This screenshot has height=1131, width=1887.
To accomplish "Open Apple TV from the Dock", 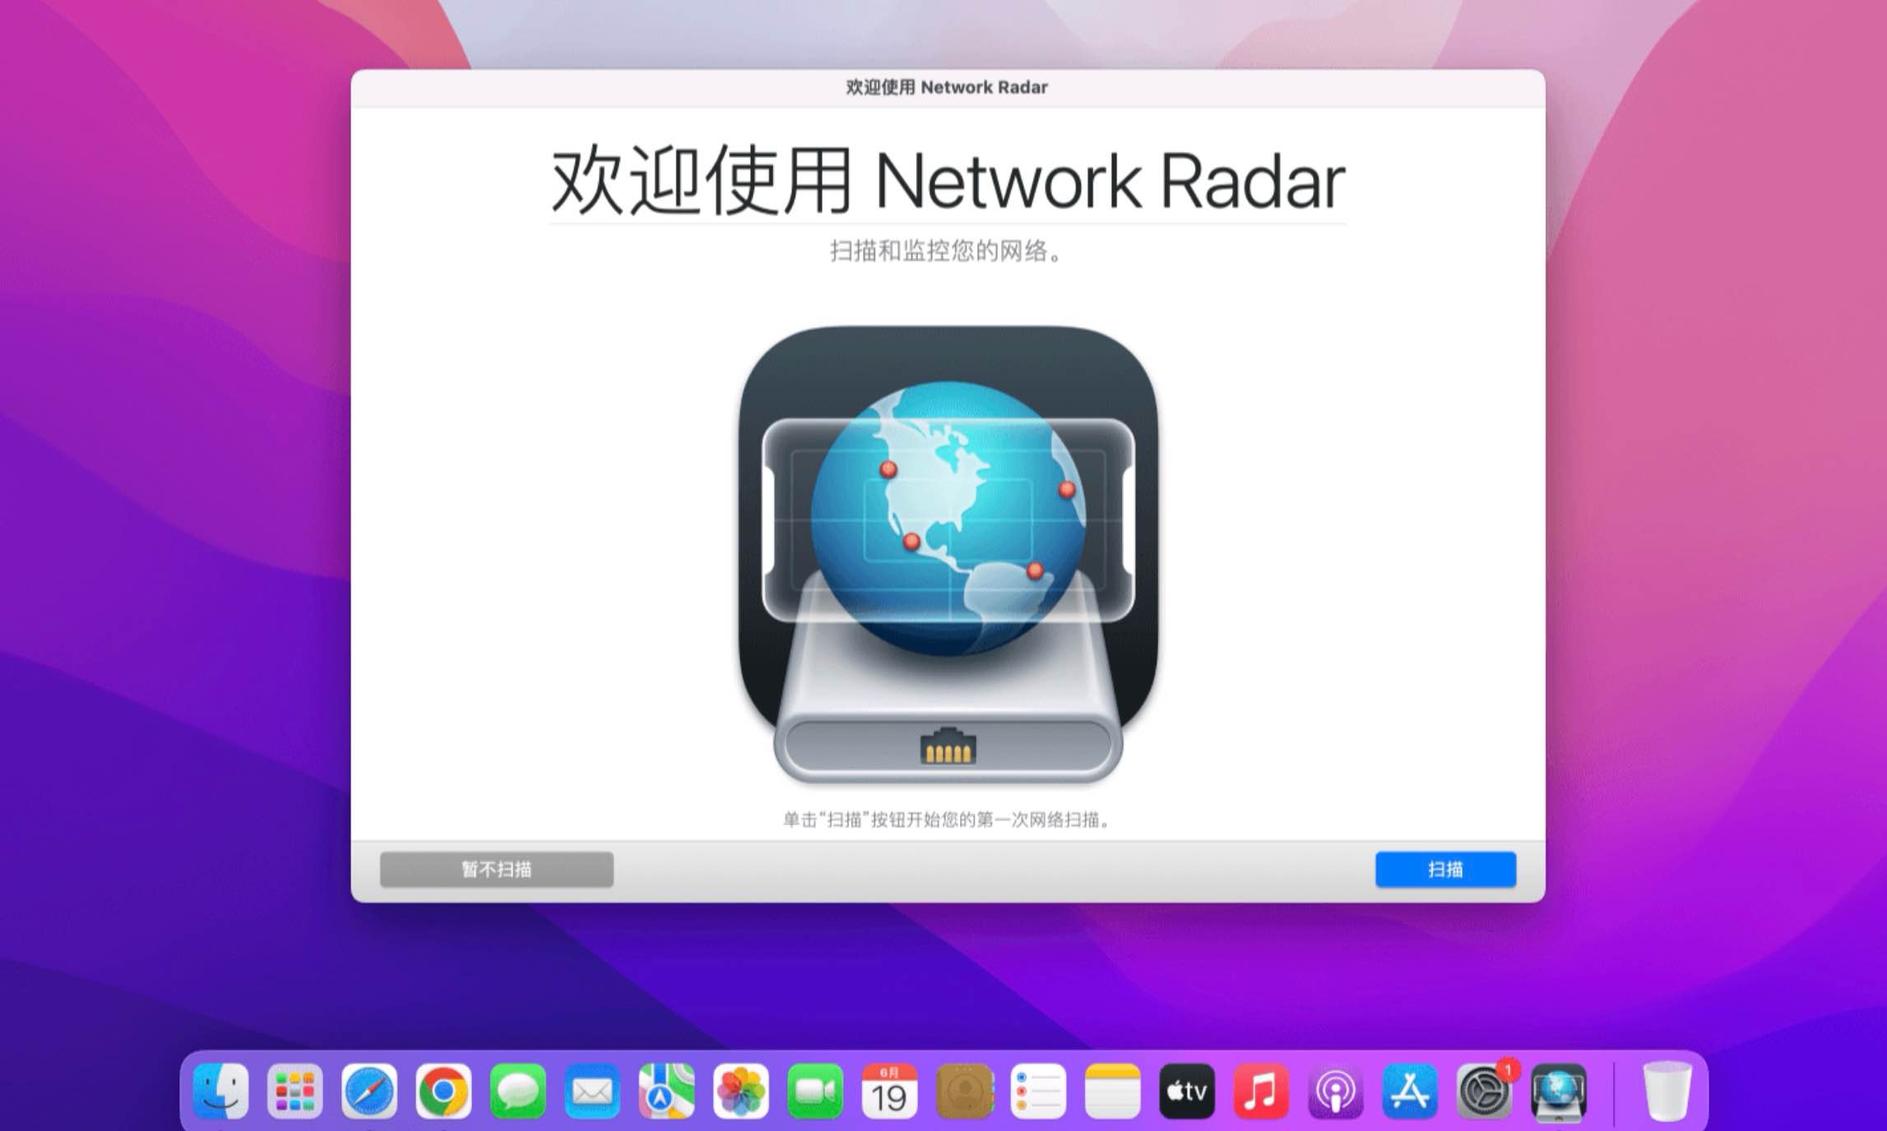I will 1187,1091.
